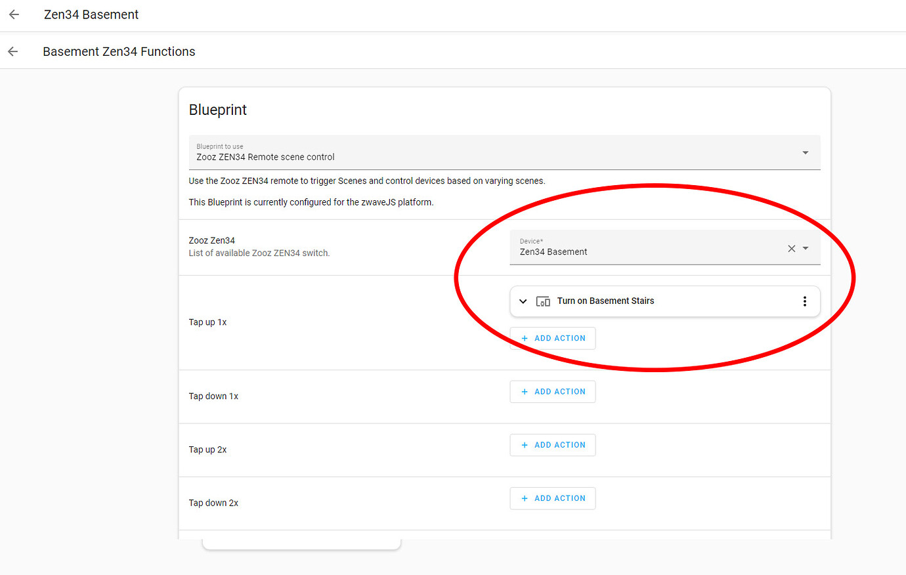Click Add Action under Tap up 2x
The image size is (906, 575).
point(553,444)
